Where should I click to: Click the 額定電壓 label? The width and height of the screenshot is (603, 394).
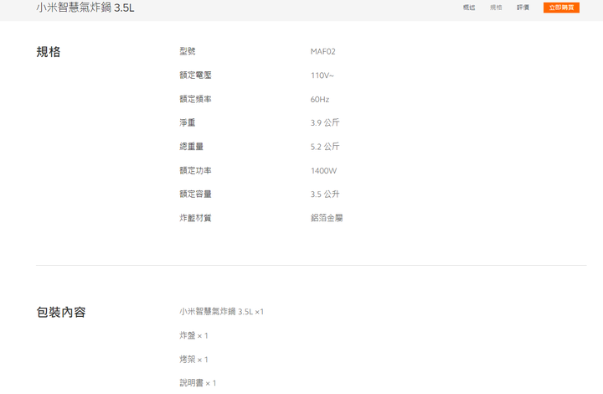pos(195,75)
